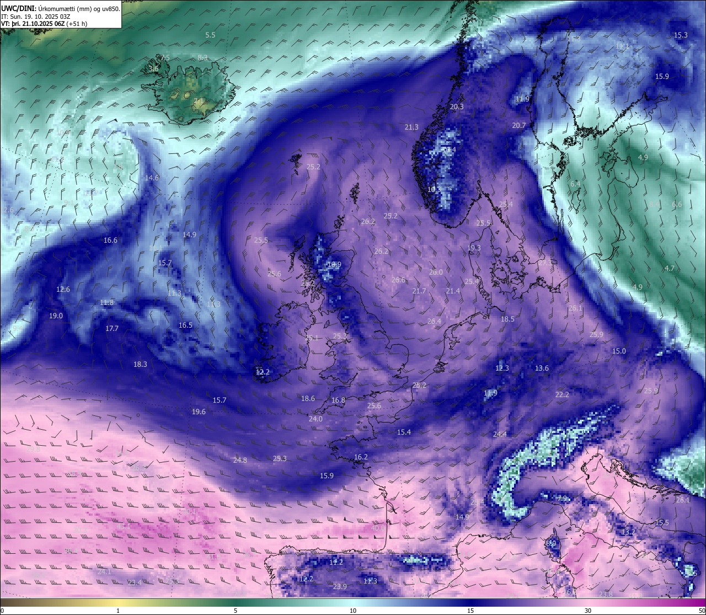The width and height of the screenshot is (706, 615).
Task: Click the map value '24.0'
Action: click(x=315, y=419)
